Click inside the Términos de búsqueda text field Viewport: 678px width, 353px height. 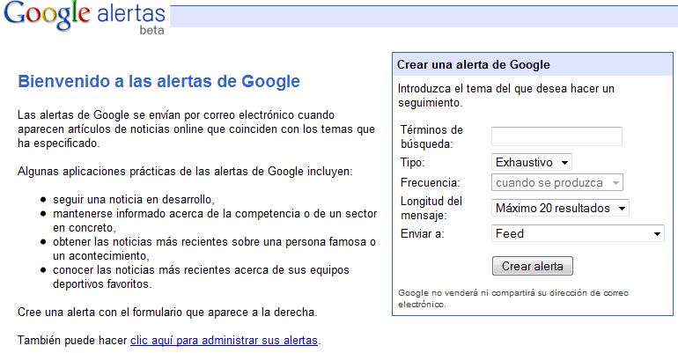556,136
